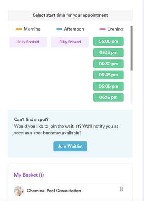The width and height of the screenshot is (144, 201).
Task: Click the blue Afternoon legend marker
Action: tap(59, 29)
